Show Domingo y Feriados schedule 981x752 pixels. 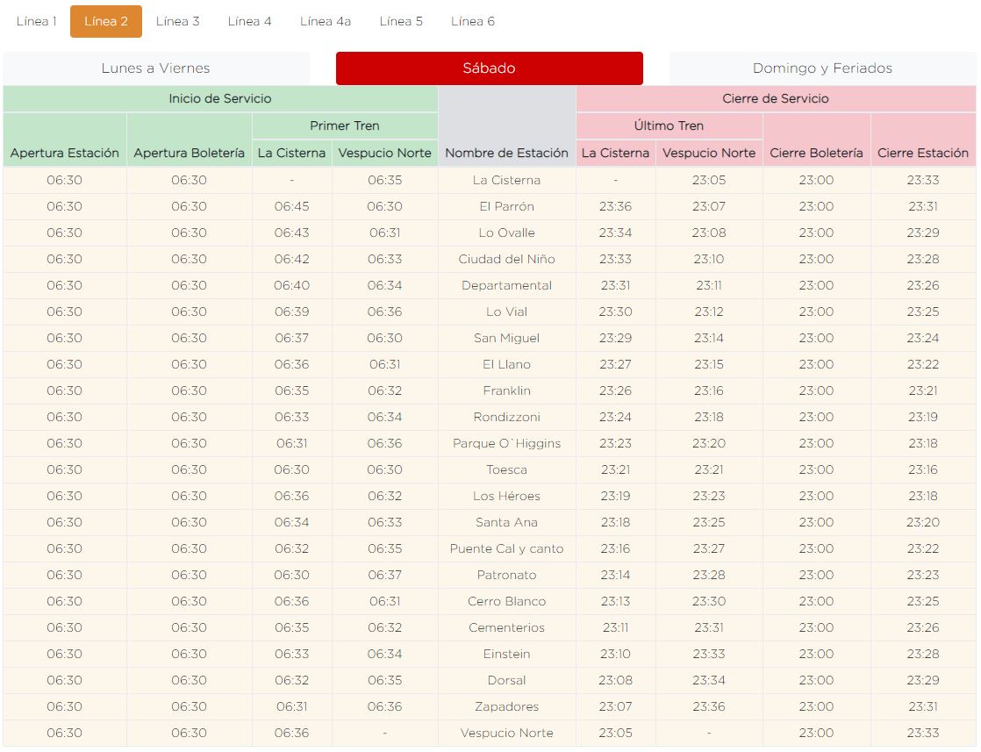(823, 68)
